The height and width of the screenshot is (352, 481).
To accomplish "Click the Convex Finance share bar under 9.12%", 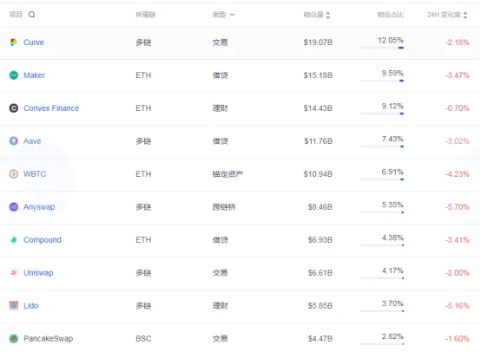I will click(382, 114).
